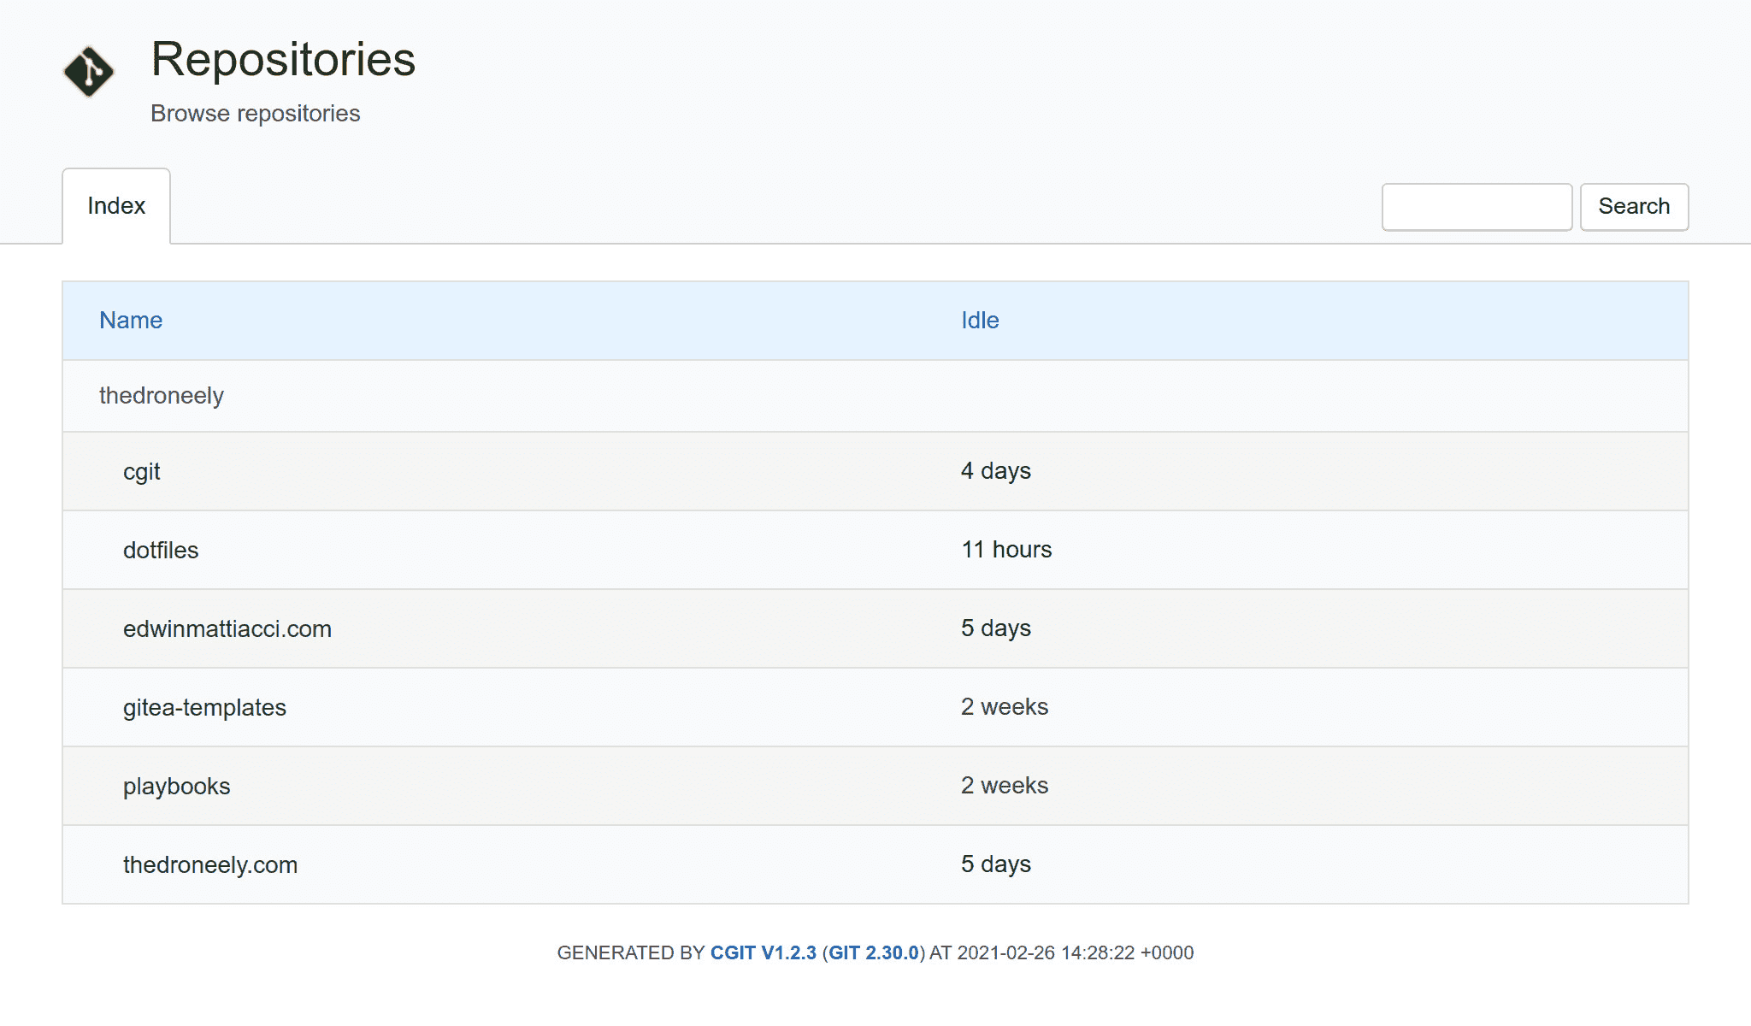Click the Browse repositories subtitle

pyautogui.click(x=256, y=114)
